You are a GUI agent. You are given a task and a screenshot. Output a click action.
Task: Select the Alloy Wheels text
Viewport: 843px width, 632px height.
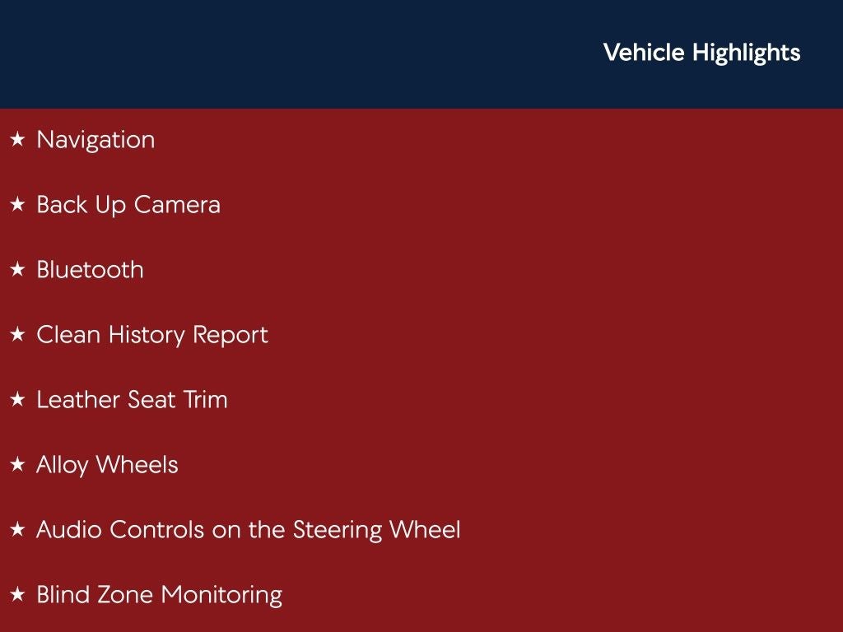coord(107,465)
